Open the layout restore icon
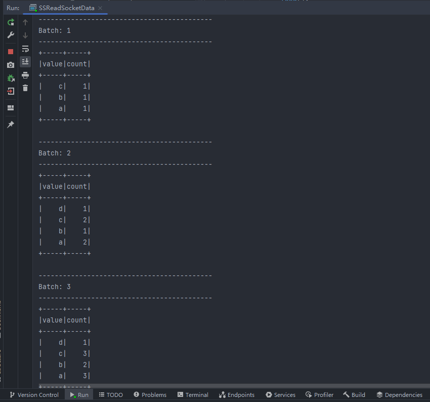 (x=11, y=108)
